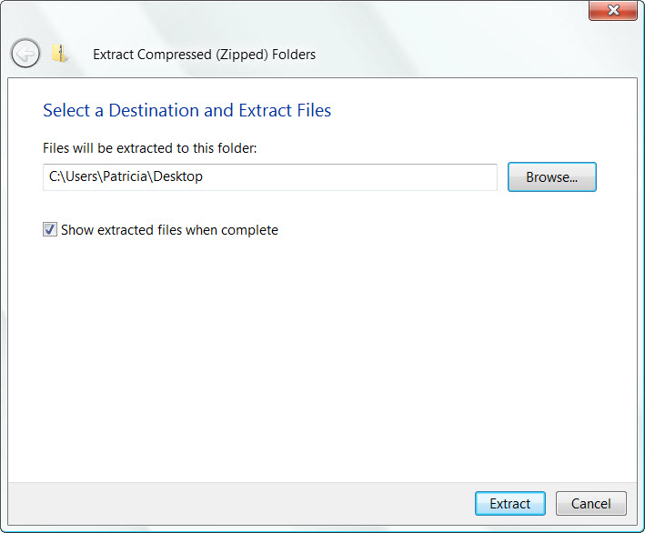
Task: Click the 'Show extracted files when complete' label
Action: point(169,230)
